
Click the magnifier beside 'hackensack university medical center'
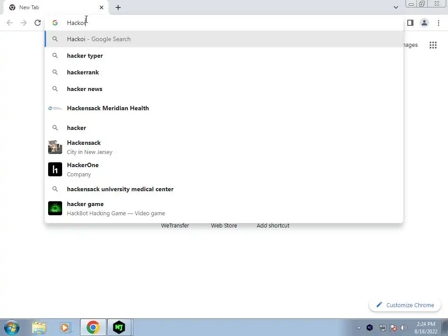pyautogui.click(x=55, y=189)
